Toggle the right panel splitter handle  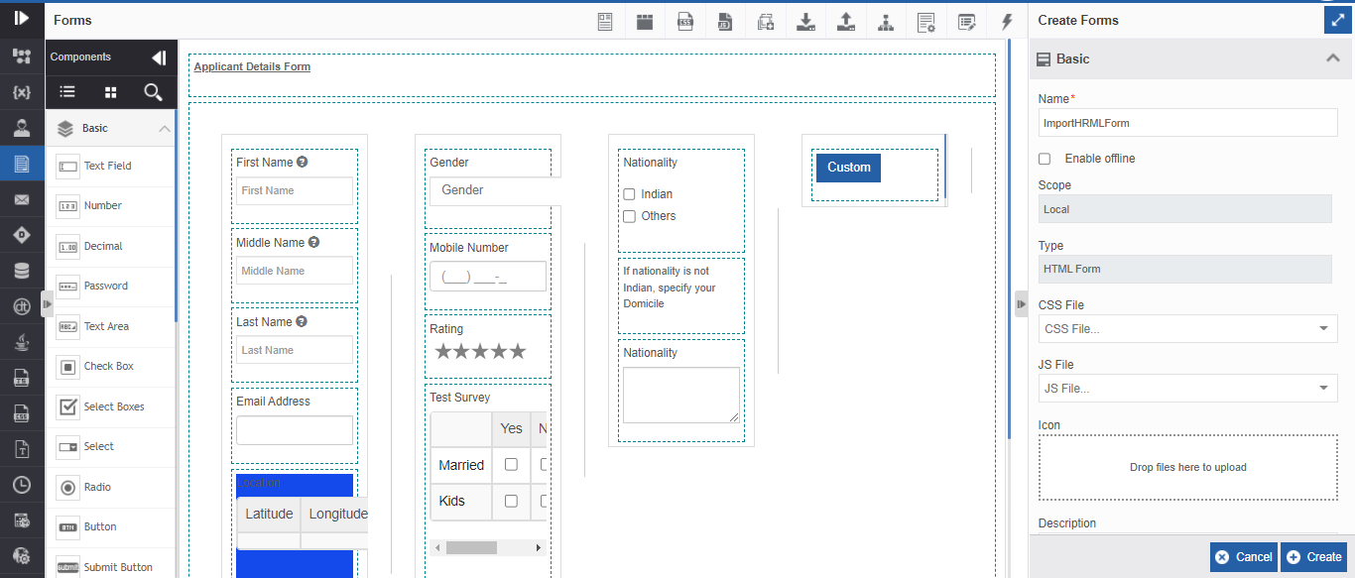[1022, 303]
